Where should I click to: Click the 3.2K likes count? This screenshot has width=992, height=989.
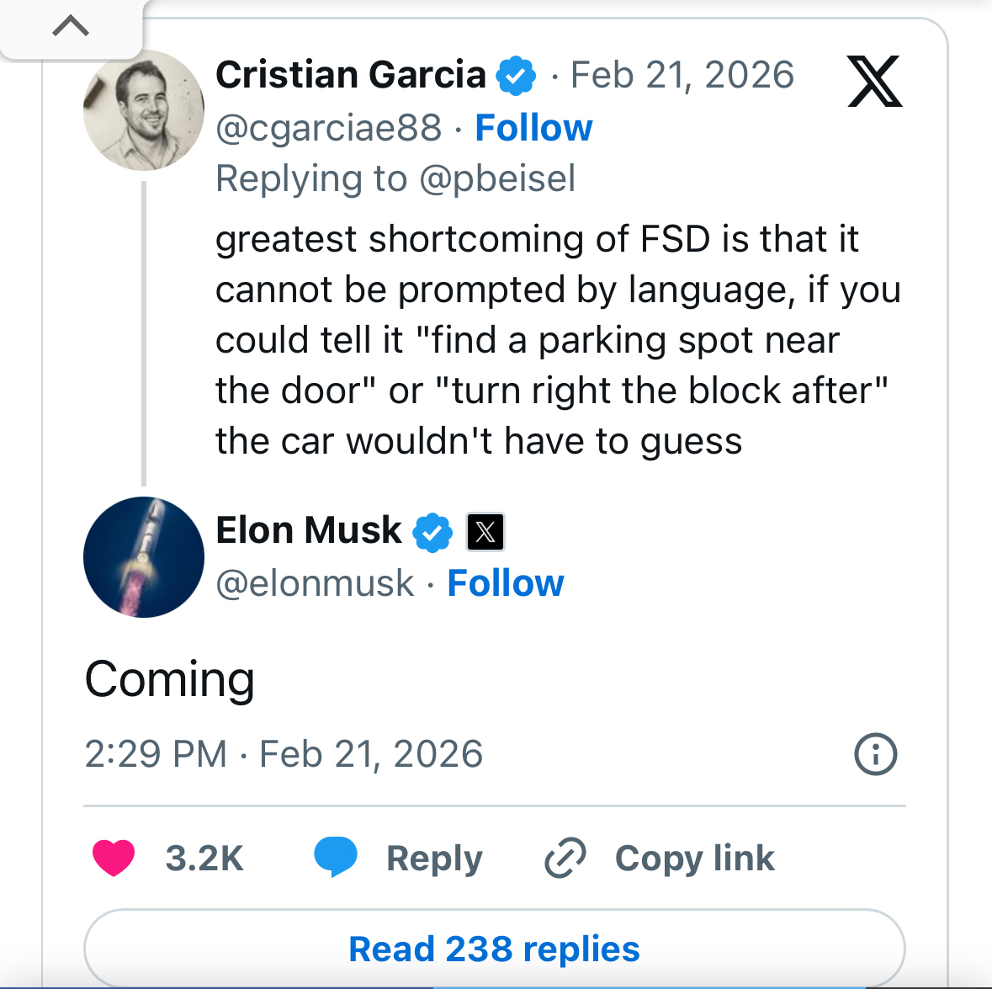tap(204, 858)
